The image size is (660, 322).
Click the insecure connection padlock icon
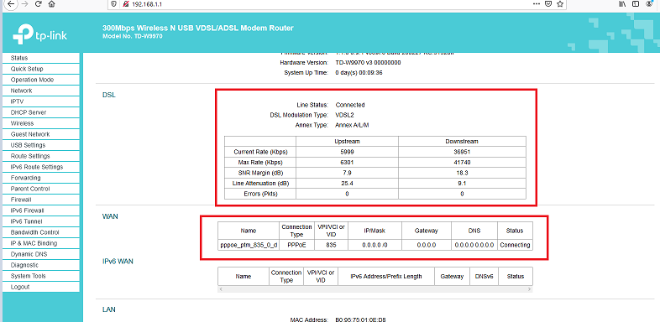point(125,4)
